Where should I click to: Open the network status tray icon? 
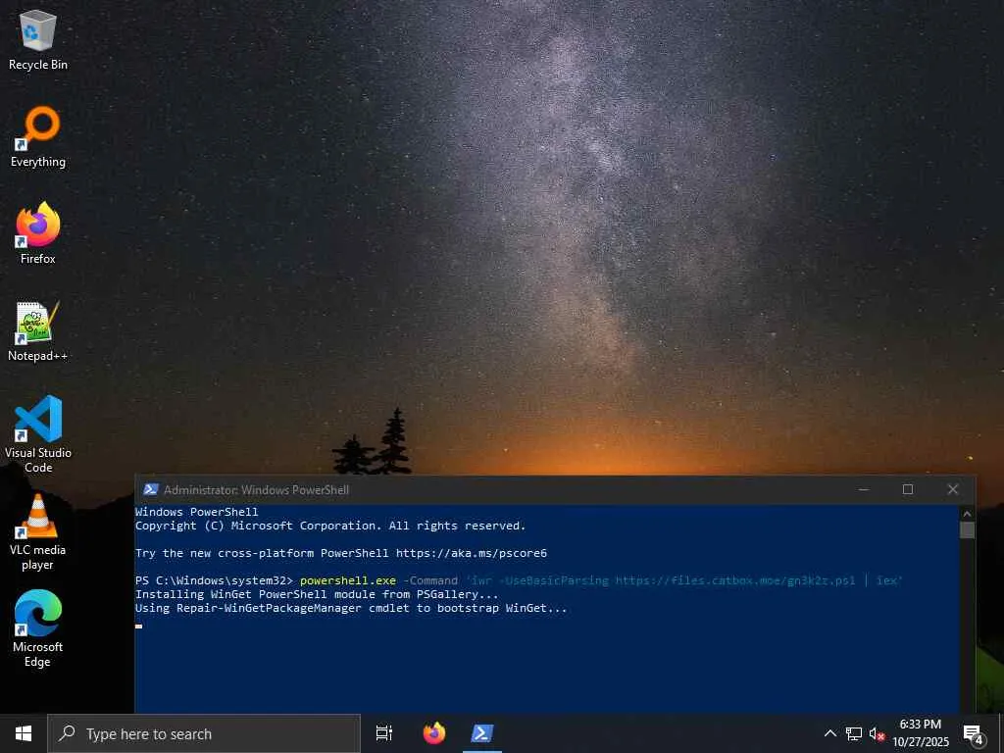[854, 733]
